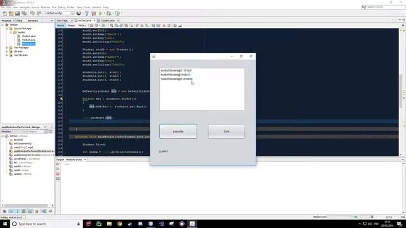Switch to the Design view button
The height and width of the screenshot is (228, 406).
(71, 25)
